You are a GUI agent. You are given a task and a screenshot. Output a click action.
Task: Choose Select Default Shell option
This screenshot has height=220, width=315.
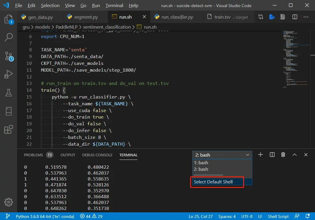(222, 182)
